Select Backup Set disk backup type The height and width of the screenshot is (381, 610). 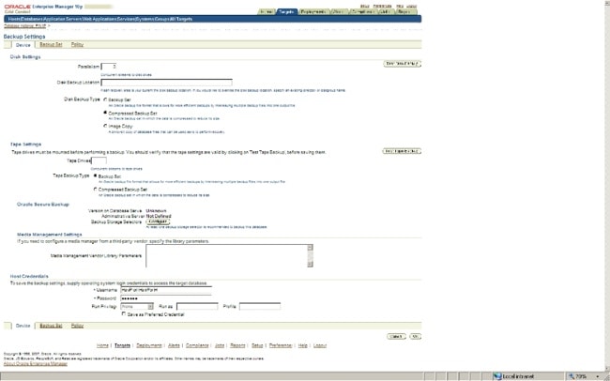click(105, 99)
